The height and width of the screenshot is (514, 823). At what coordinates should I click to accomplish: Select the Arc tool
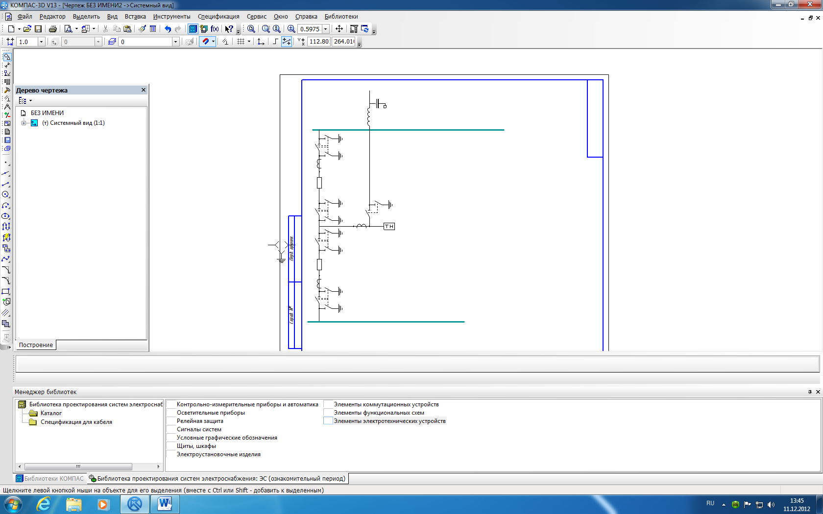6,206
